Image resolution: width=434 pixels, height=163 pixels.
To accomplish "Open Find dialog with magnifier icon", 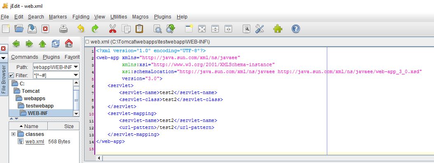I will pyautogui.click(x=157, y=29).
